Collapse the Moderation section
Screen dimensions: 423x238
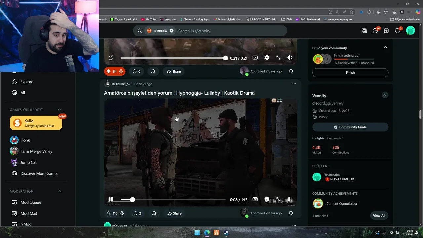[59, 191]
